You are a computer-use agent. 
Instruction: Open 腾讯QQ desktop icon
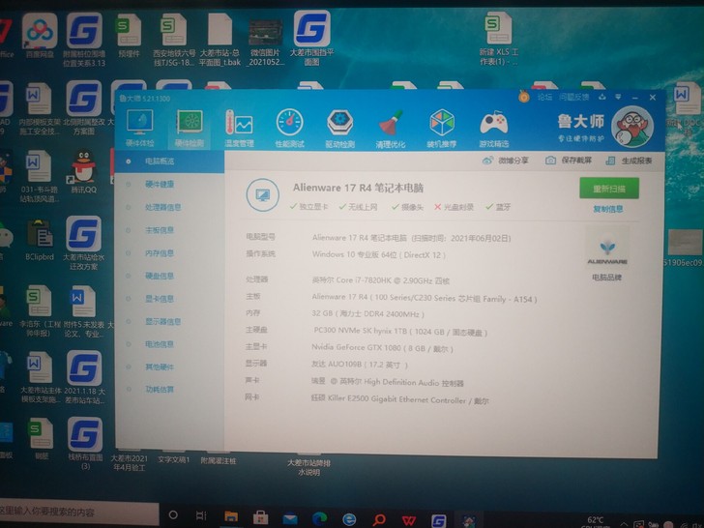coord(83,173)
